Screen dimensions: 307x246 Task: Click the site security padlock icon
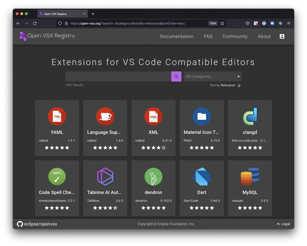[x=67, y=23]
